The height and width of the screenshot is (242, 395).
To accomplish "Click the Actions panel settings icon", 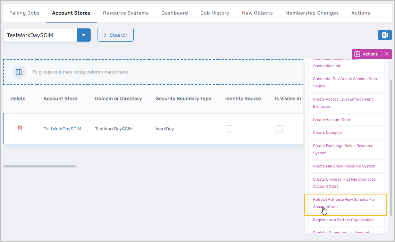I will coord(357,54).
